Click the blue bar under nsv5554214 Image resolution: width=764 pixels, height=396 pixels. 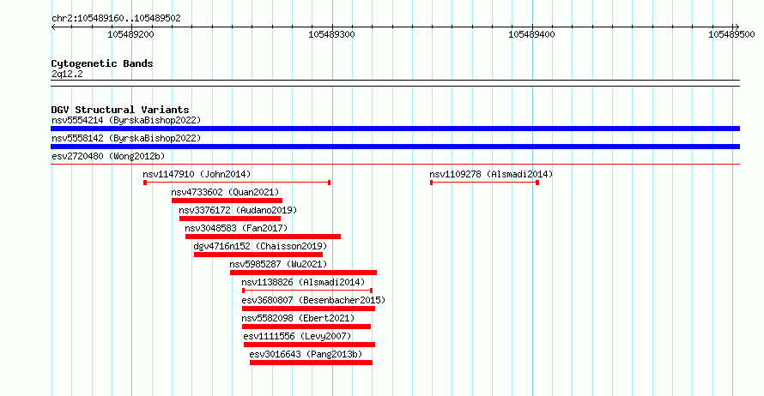(395, 129)
